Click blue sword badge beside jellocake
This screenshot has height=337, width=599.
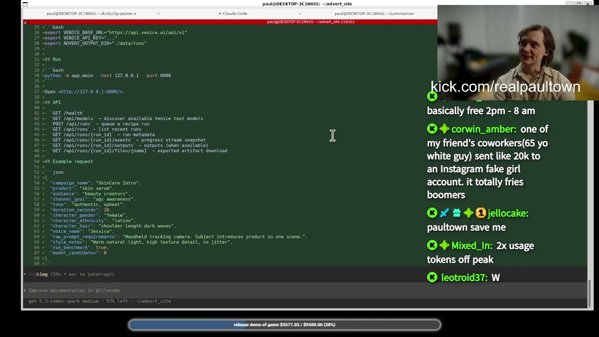(444, 213)
